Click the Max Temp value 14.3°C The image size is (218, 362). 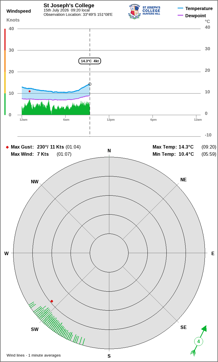186,147
